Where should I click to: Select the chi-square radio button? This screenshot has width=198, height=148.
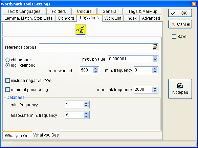point(7,60)
